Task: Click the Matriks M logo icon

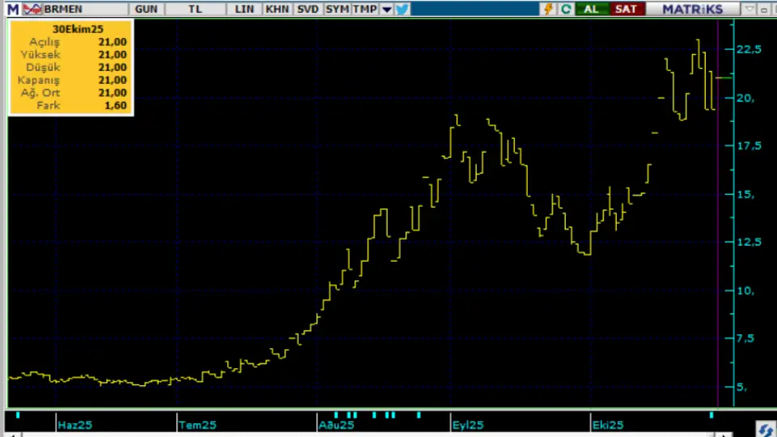Action: [x=13, y=9]
